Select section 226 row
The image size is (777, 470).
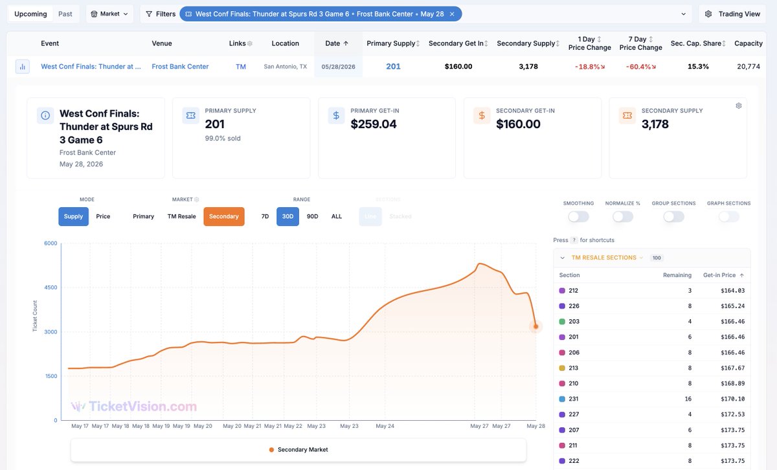click(652, 306)
